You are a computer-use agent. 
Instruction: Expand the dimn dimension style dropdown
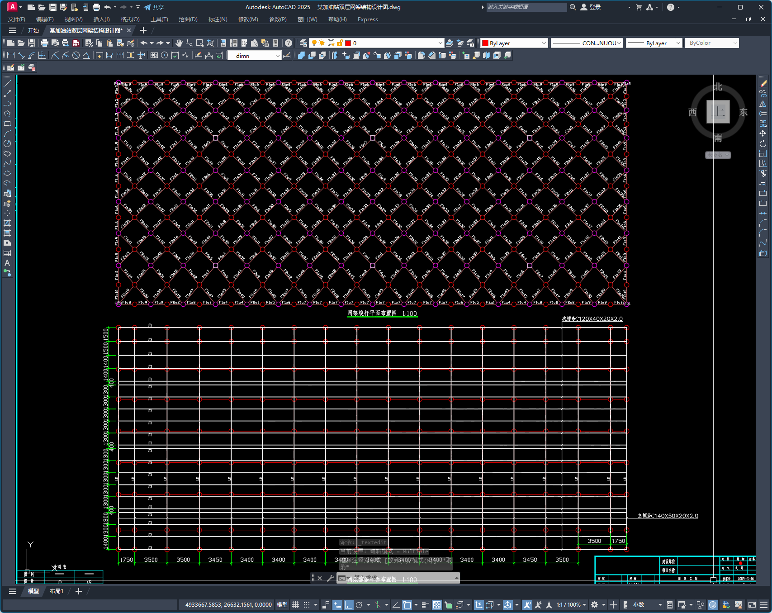(x=277, y=56)
